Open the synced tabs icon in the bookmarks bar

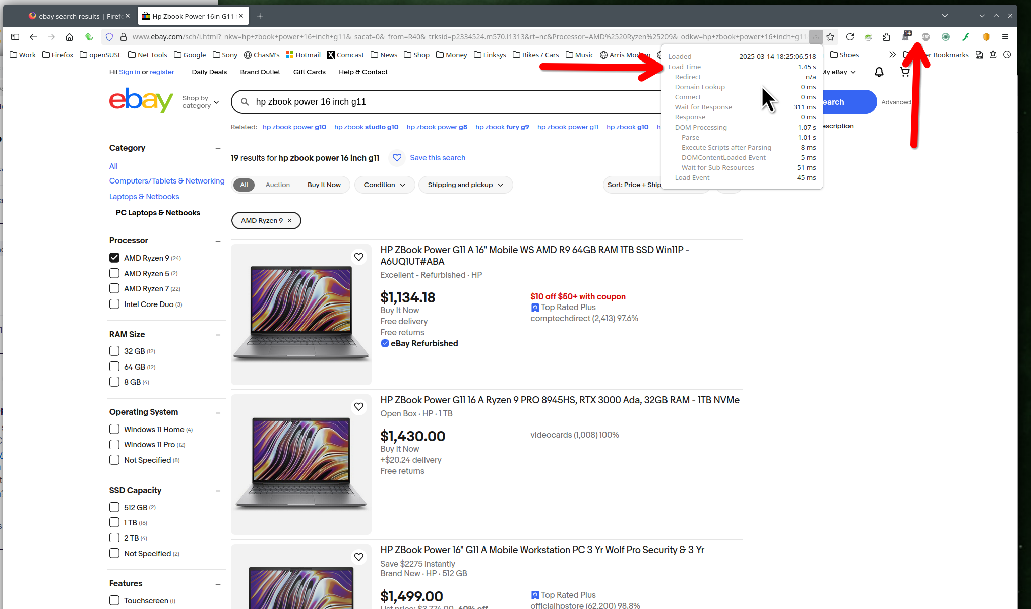coord(979,55)
